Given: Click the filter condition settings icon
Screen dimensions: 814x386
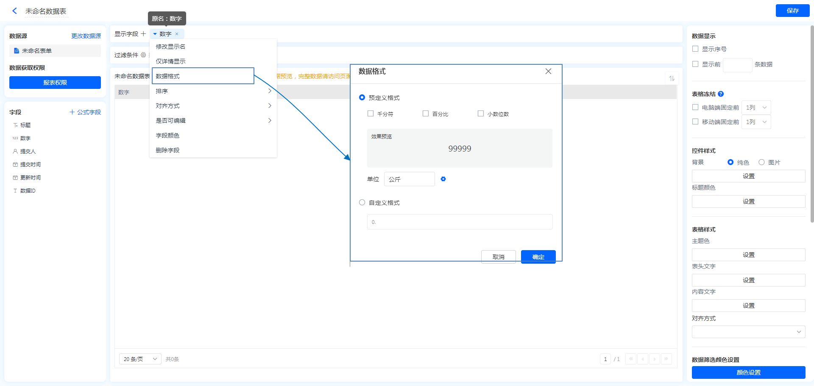Looking at the screenshot, I should point(143,55).
